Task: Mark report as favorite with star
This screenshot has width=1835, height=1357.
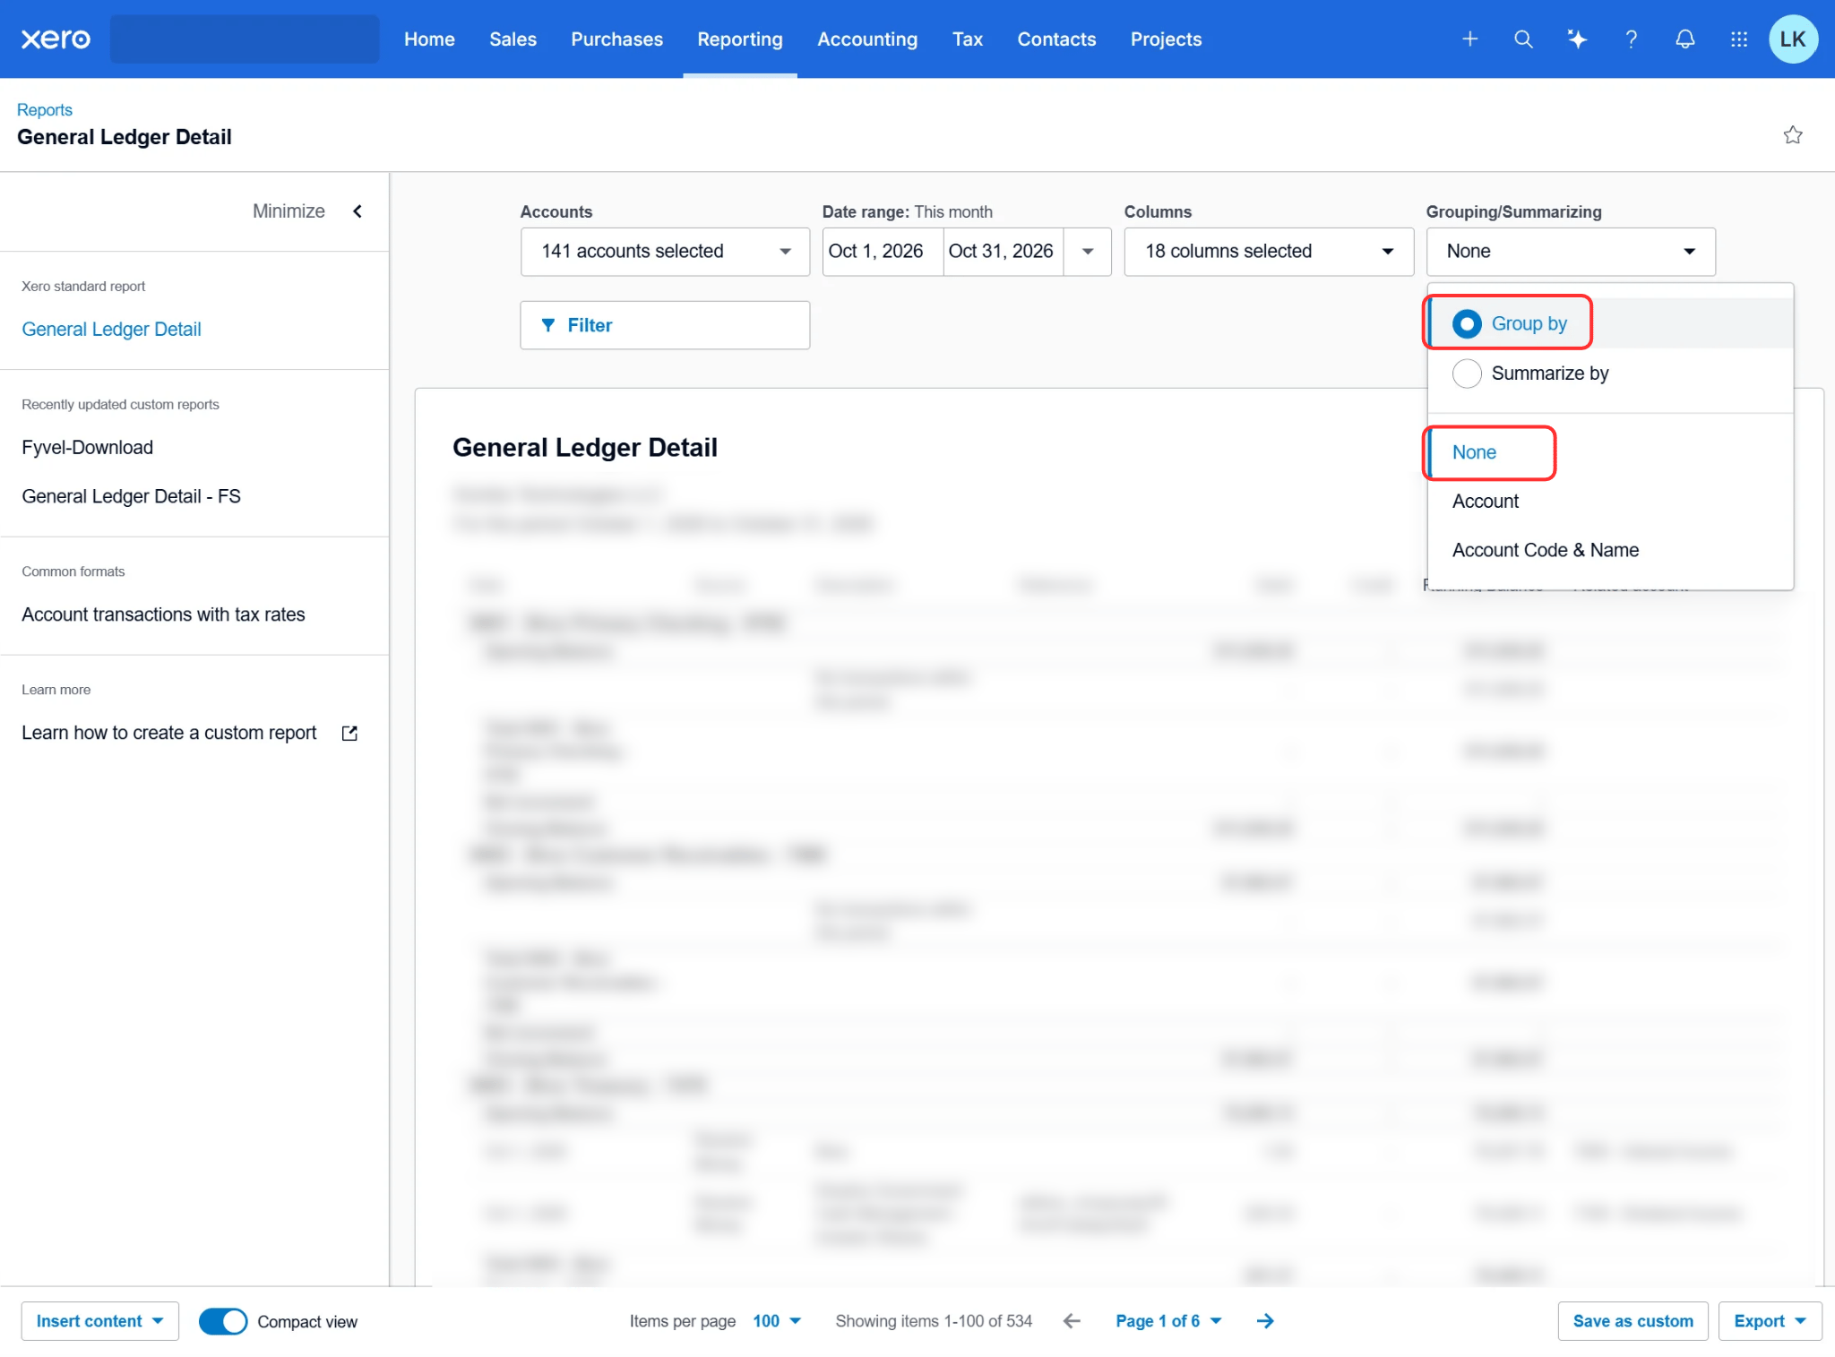Action: pos(1792,135)
